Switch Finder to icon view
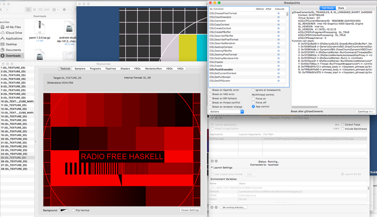The image size is (377, 217). pos(28,9)
